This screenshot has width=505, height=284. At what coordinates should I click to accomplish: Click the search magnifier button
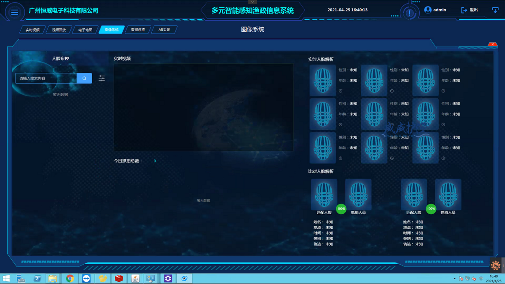(x=84, y=78)
